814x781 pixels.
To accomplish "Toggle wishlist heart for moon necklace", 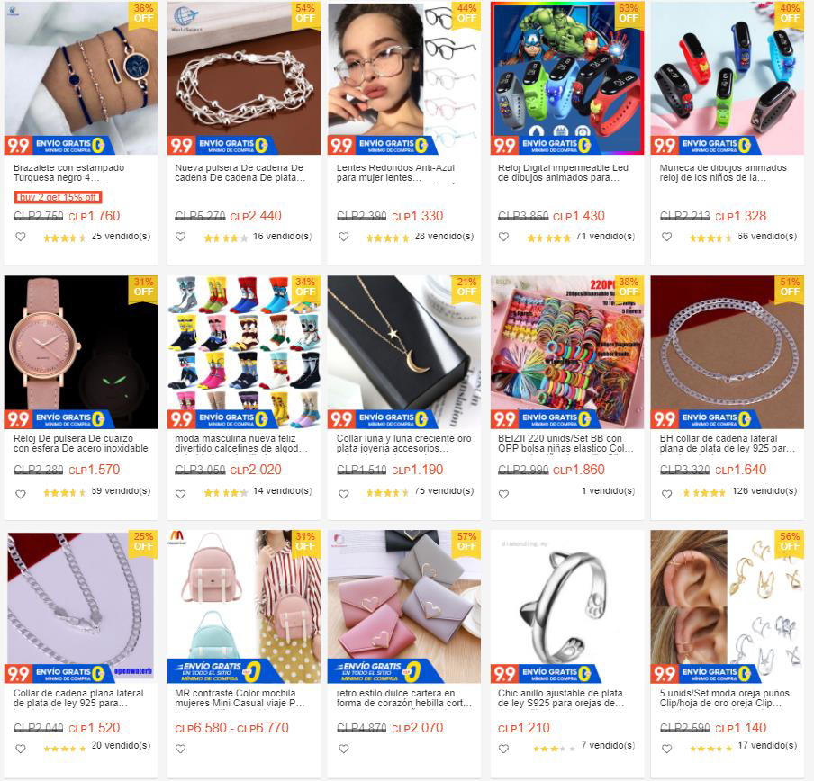I will click(x=344, y=494).
